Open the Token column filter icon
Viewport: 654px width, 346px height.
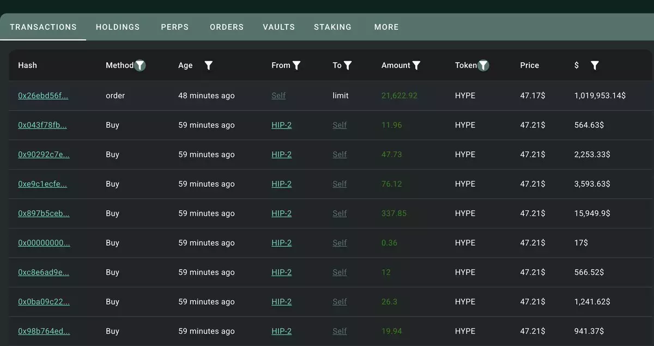tap(483, 65)
